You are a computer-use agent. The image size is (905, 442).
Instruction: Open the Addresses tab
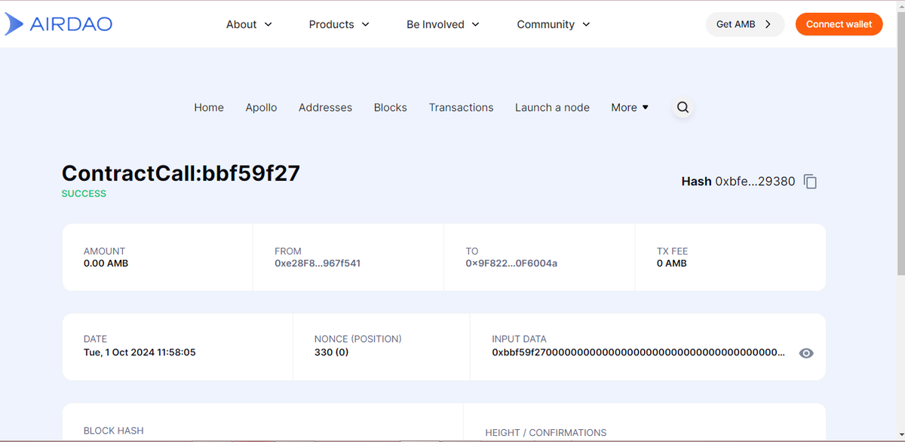[x=325, y=108]
